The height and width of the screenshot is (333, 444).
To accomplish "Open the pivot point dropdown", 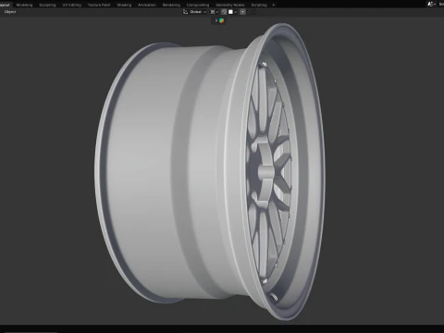I will coord(215,12).
